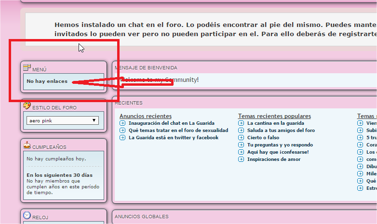Click arrow icon before Cierto o falso
The image size is (377, 224).
tap(241, 138)
